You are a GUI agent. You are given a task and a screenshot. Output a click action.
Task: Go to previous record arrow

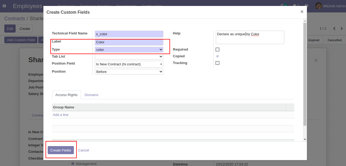(x=334, y=29)
